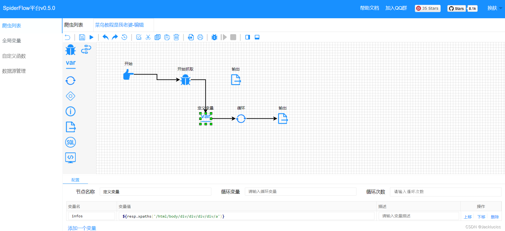
Task: Click the Gitee 35 Stars badge
Action: point(427,8)
